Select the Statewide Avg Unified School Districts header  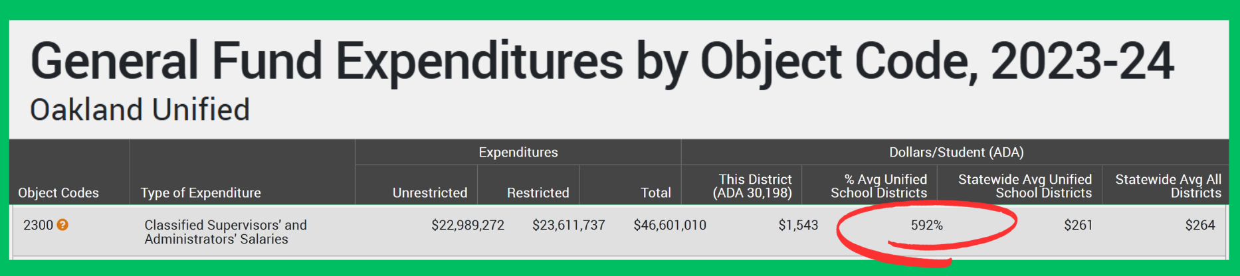(1025, 186)
